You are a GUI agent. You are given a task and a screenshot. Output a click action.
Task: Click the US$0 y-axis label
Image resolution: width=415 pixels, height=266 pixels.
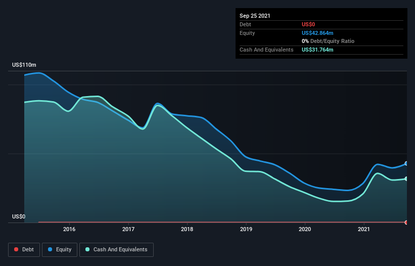click(19, 216)
